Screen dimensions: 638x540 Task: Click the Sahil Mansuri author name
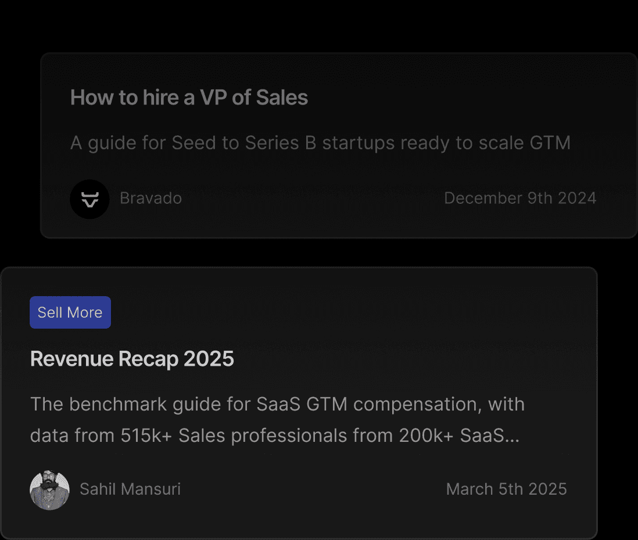click(130, 489)
